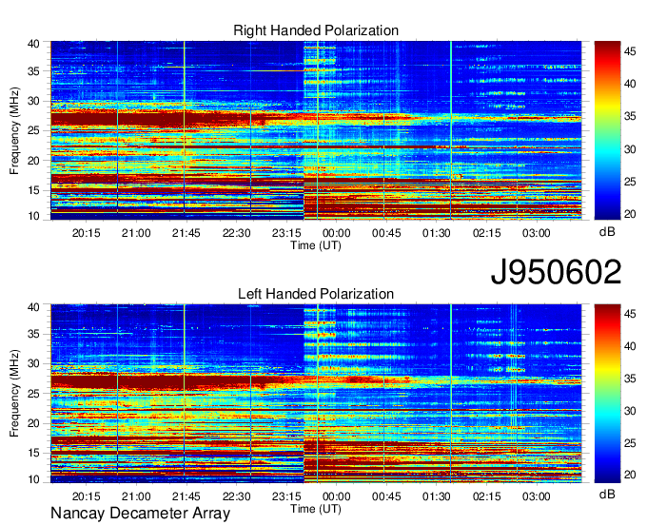Click 'Time (UT)' under the Right Handed plot

[x=316, y=245]
